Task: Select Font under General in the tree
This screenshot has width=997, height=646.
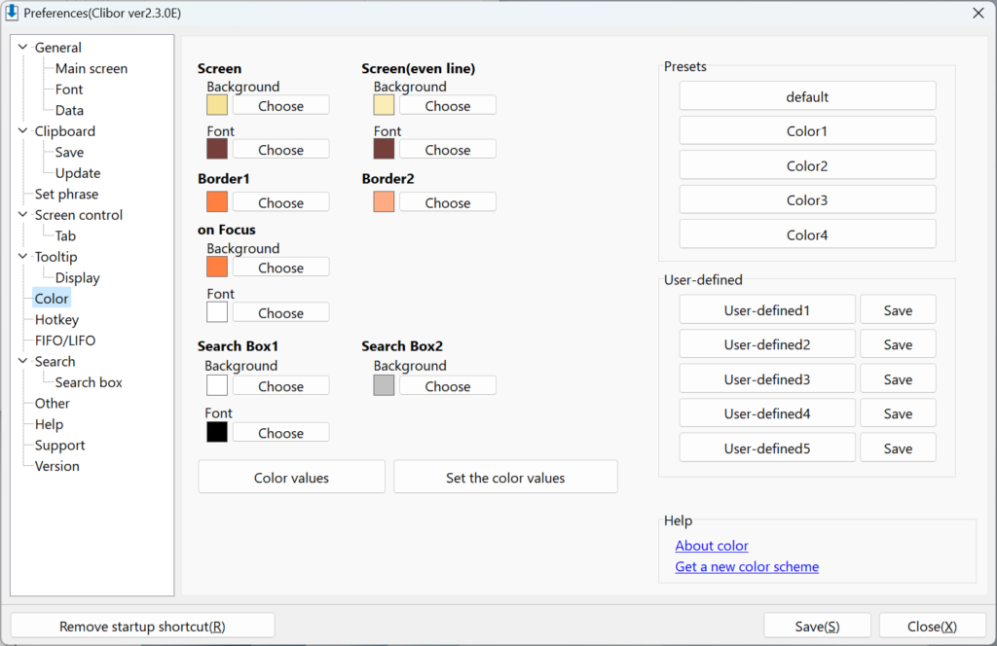Action: click(69, 90)
